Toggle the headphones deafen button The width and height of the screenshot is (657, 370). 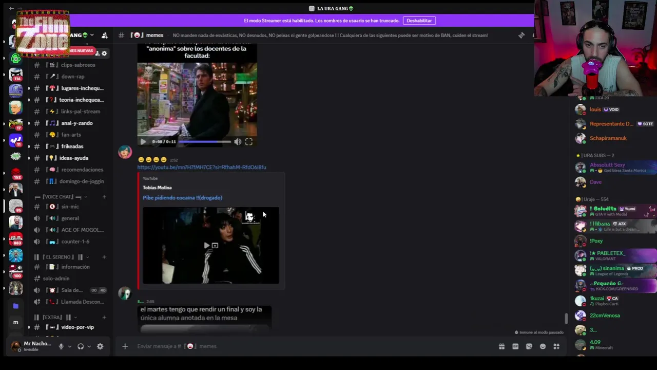81,346
